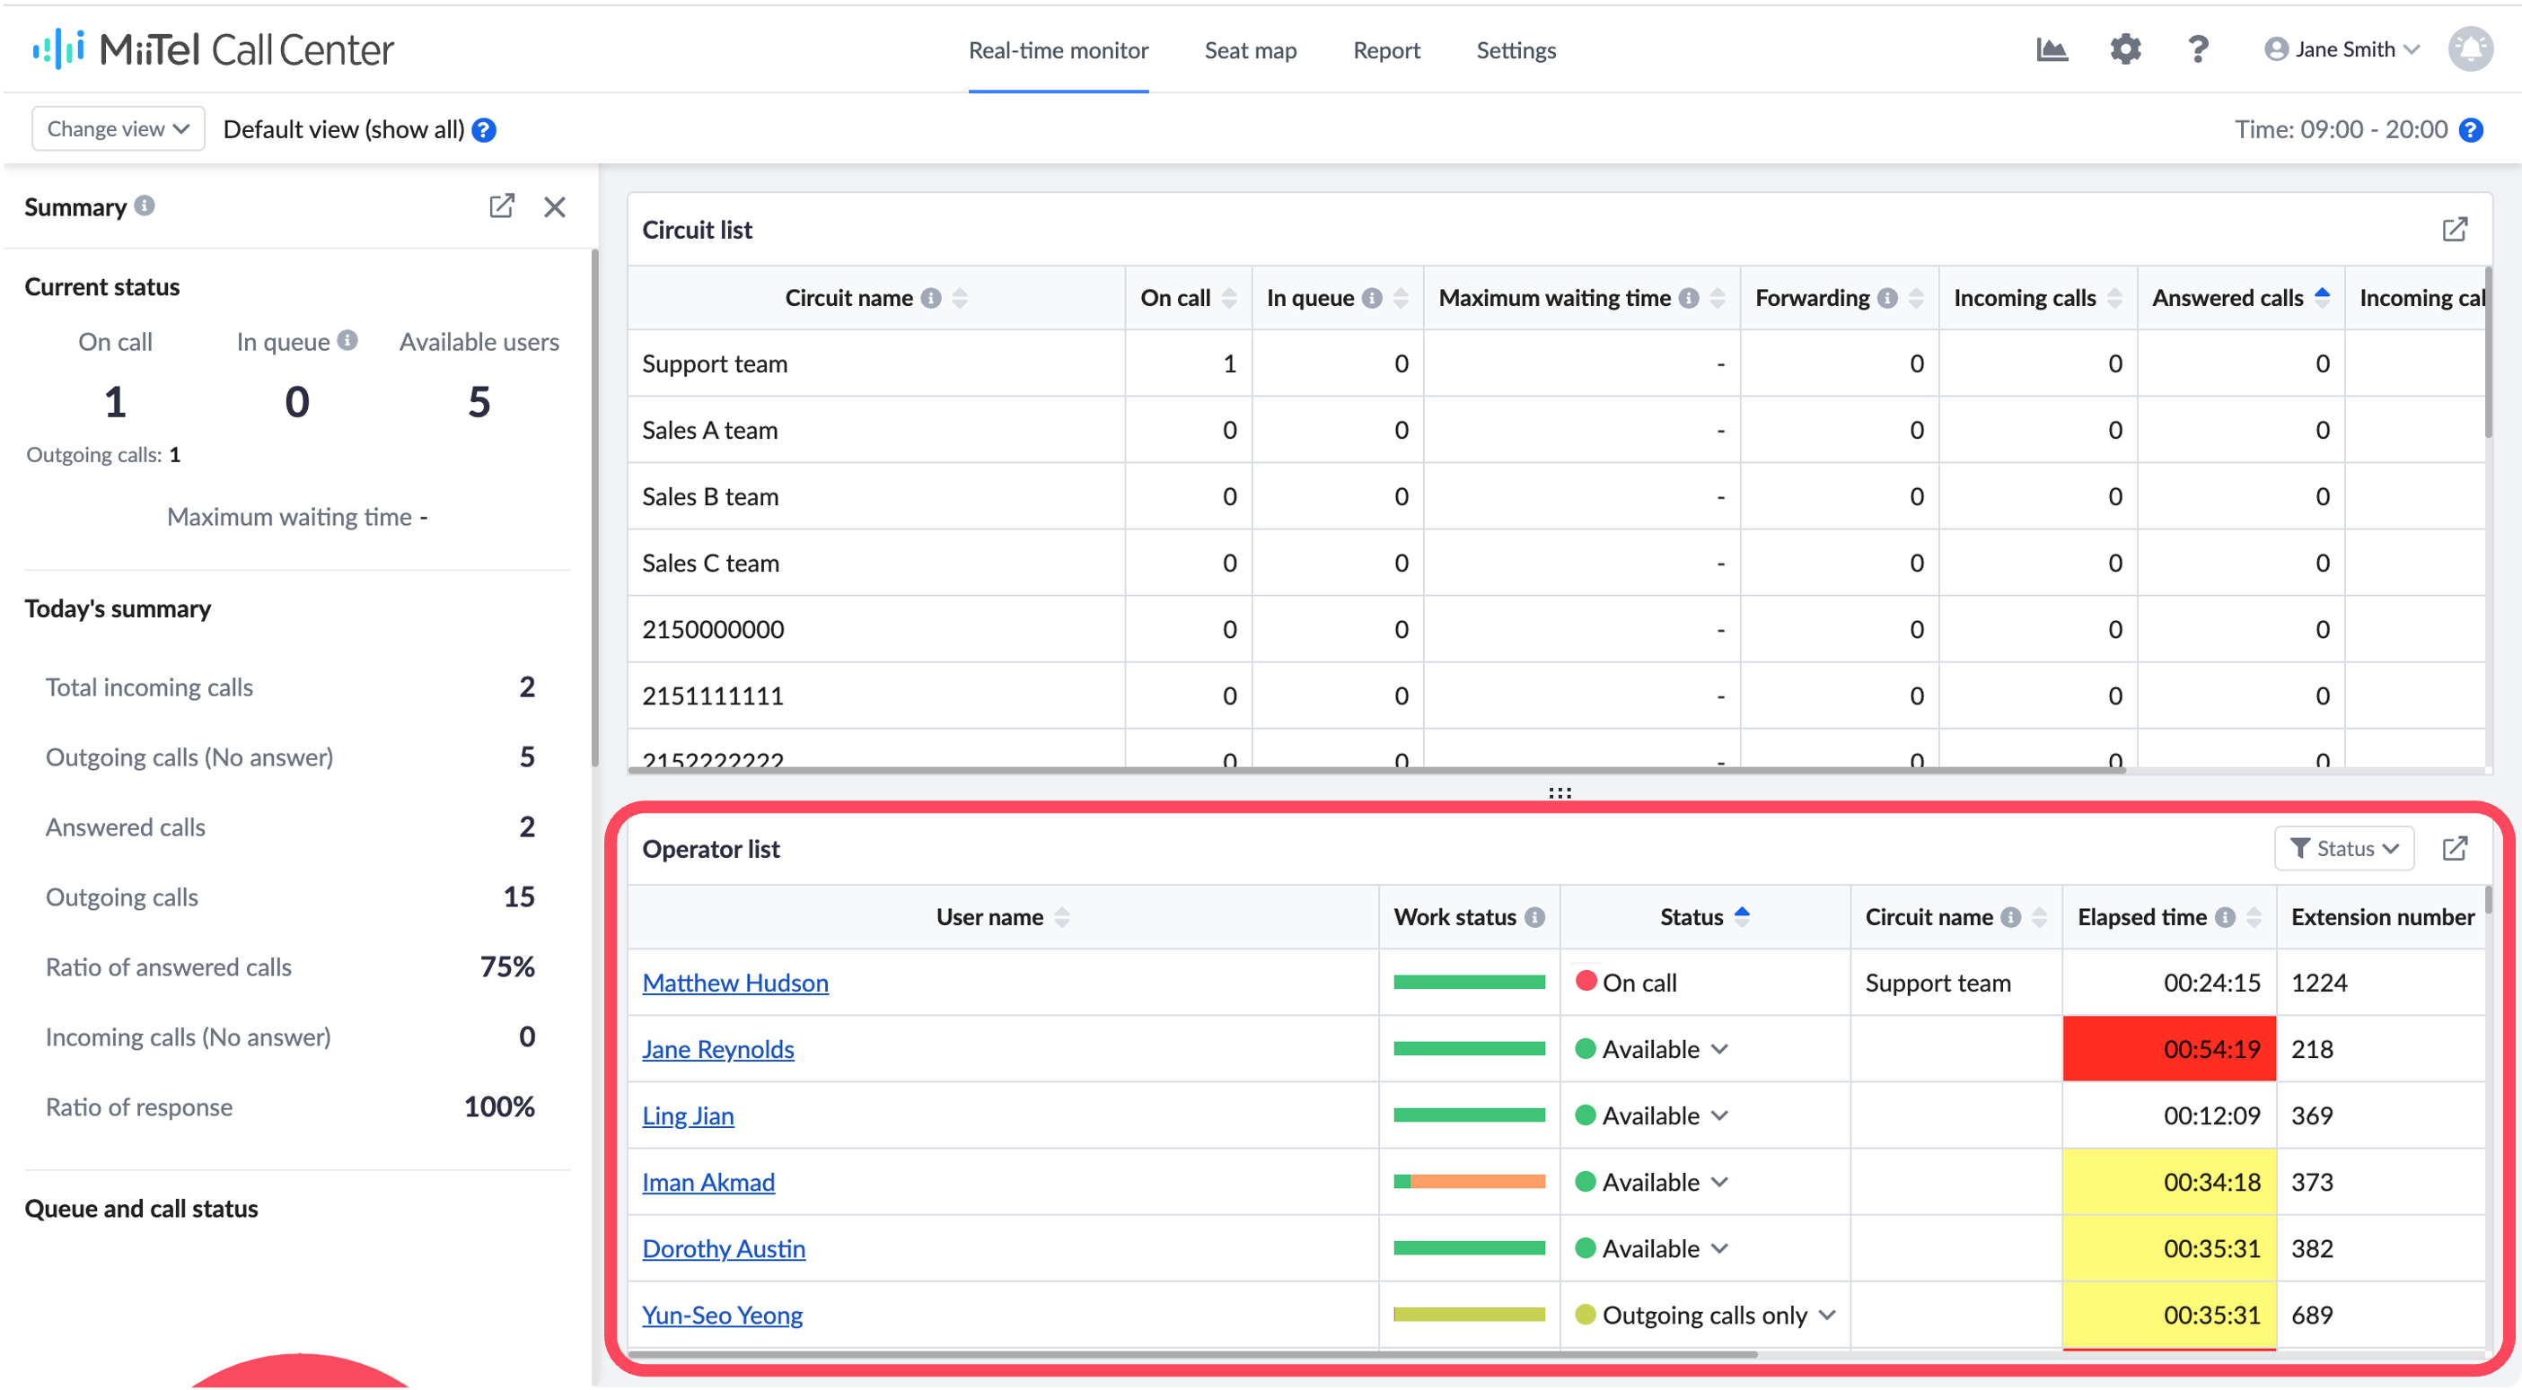Screen dimensions: 2522x1390
Task: Open the Status filter dropdown
Action: tap(2342, 848)
